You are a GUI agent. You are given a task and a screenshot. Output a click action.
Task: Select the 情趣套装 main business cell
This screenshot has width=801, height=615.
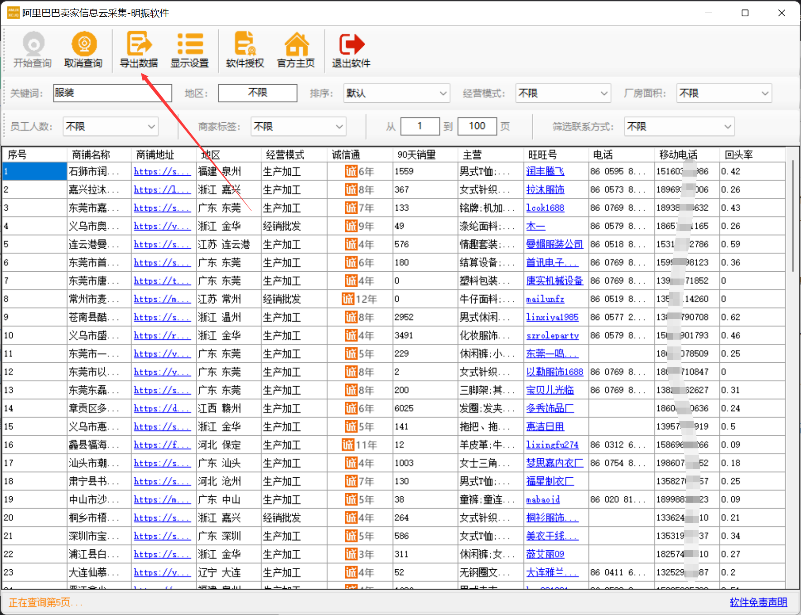point(491,245)
